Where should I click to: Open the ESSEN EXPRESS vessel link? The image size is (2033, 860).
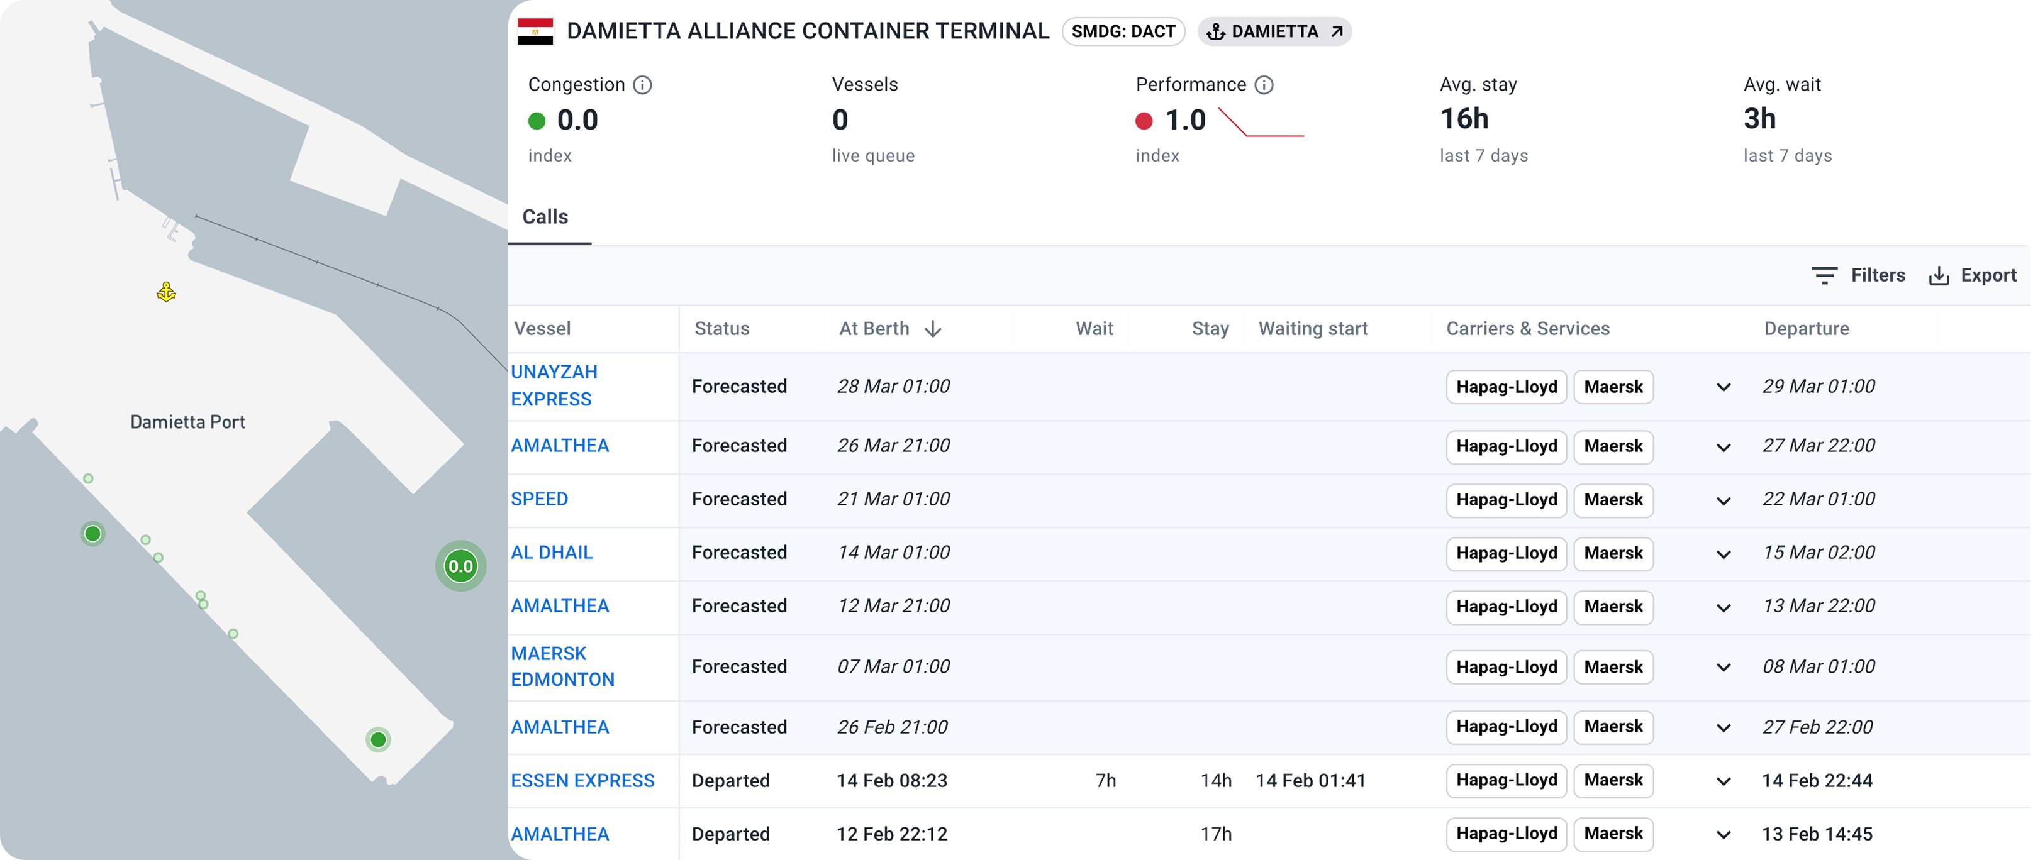(x=582, y=780)
